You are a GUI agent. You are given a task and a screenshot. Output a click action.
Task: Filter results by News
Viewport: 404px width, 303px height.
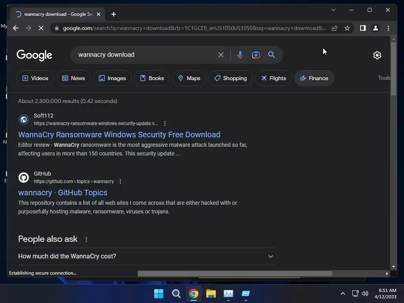tap(73, 78)
